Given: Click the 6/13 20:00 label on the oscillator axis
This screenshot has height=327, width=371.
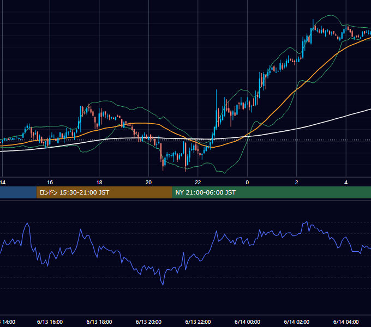Looking at the screenshot, I should tap(148, 322).
